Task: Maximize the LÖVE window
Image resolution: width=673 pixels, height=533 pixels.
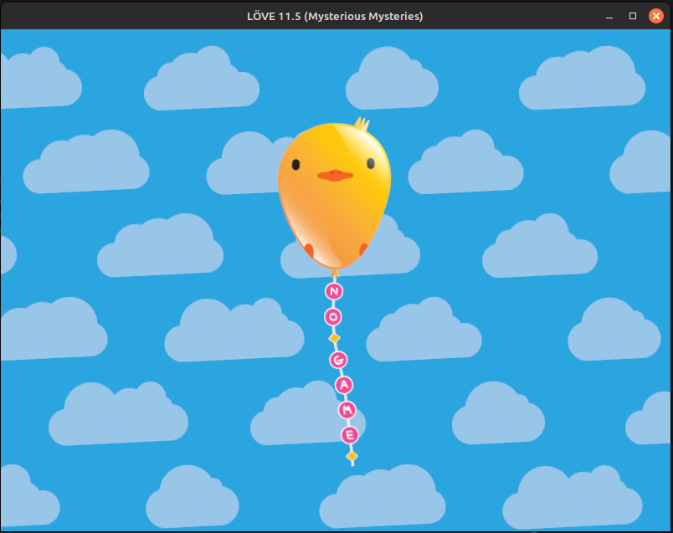Action: coord(633,16)
